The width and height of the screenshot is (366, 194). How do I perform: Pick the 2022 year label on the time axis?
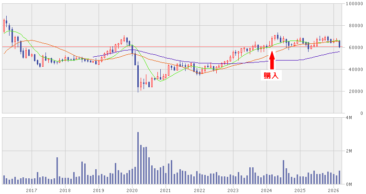pos(199,190)
